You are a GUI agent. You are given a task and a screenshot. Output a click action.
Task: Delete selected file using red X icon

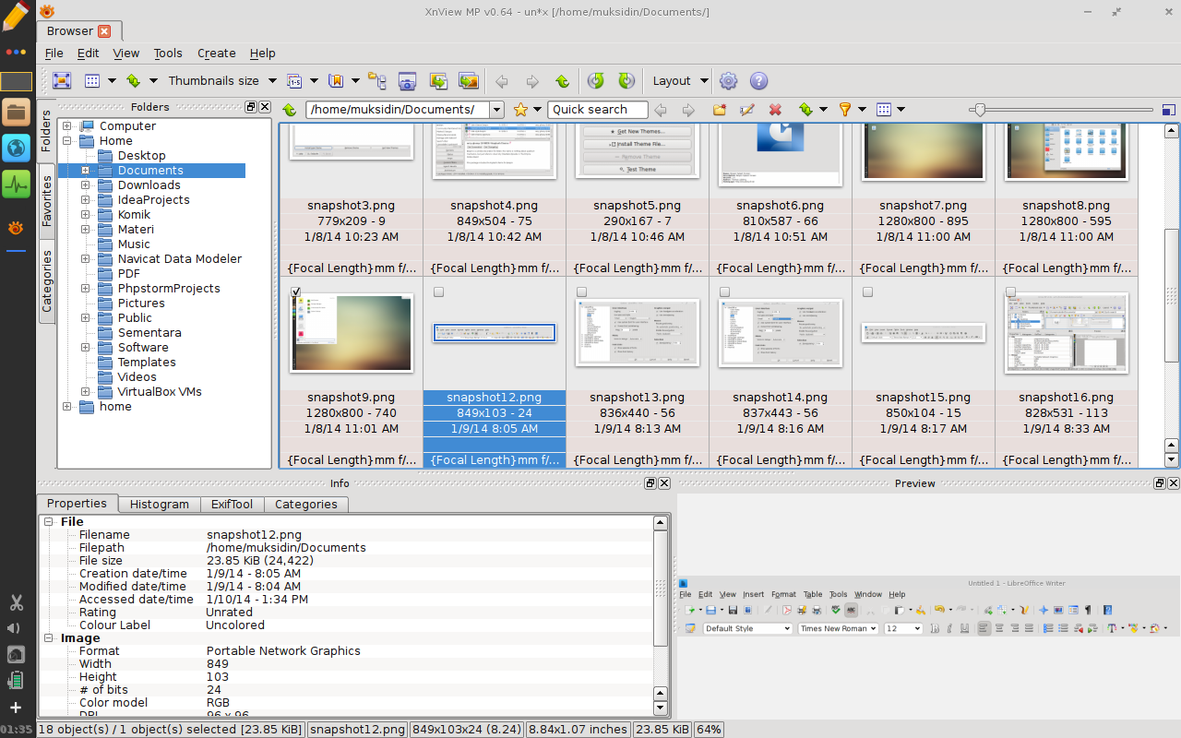[775, 109]
